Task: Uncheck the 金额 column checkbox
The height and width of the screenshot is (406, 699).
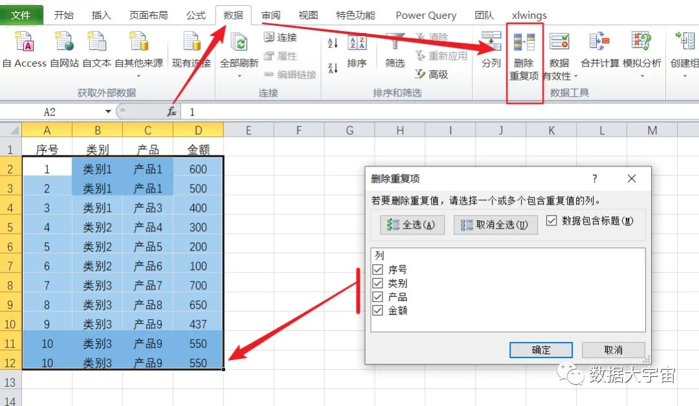Action: click(377, 311)
